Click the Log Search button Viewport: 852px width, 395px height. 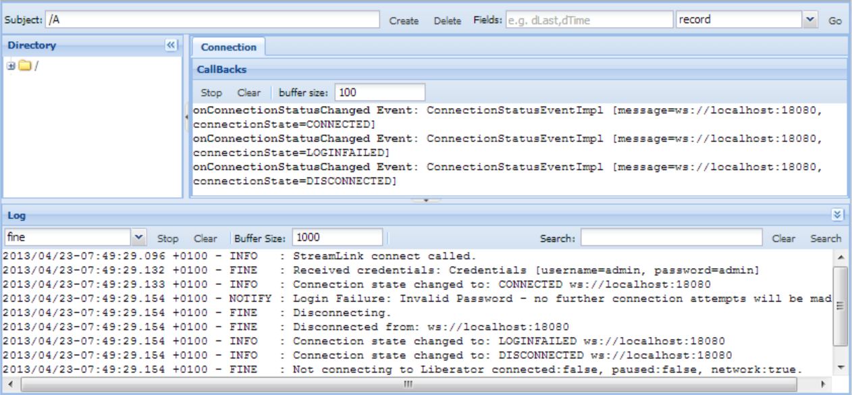[826, 238]
